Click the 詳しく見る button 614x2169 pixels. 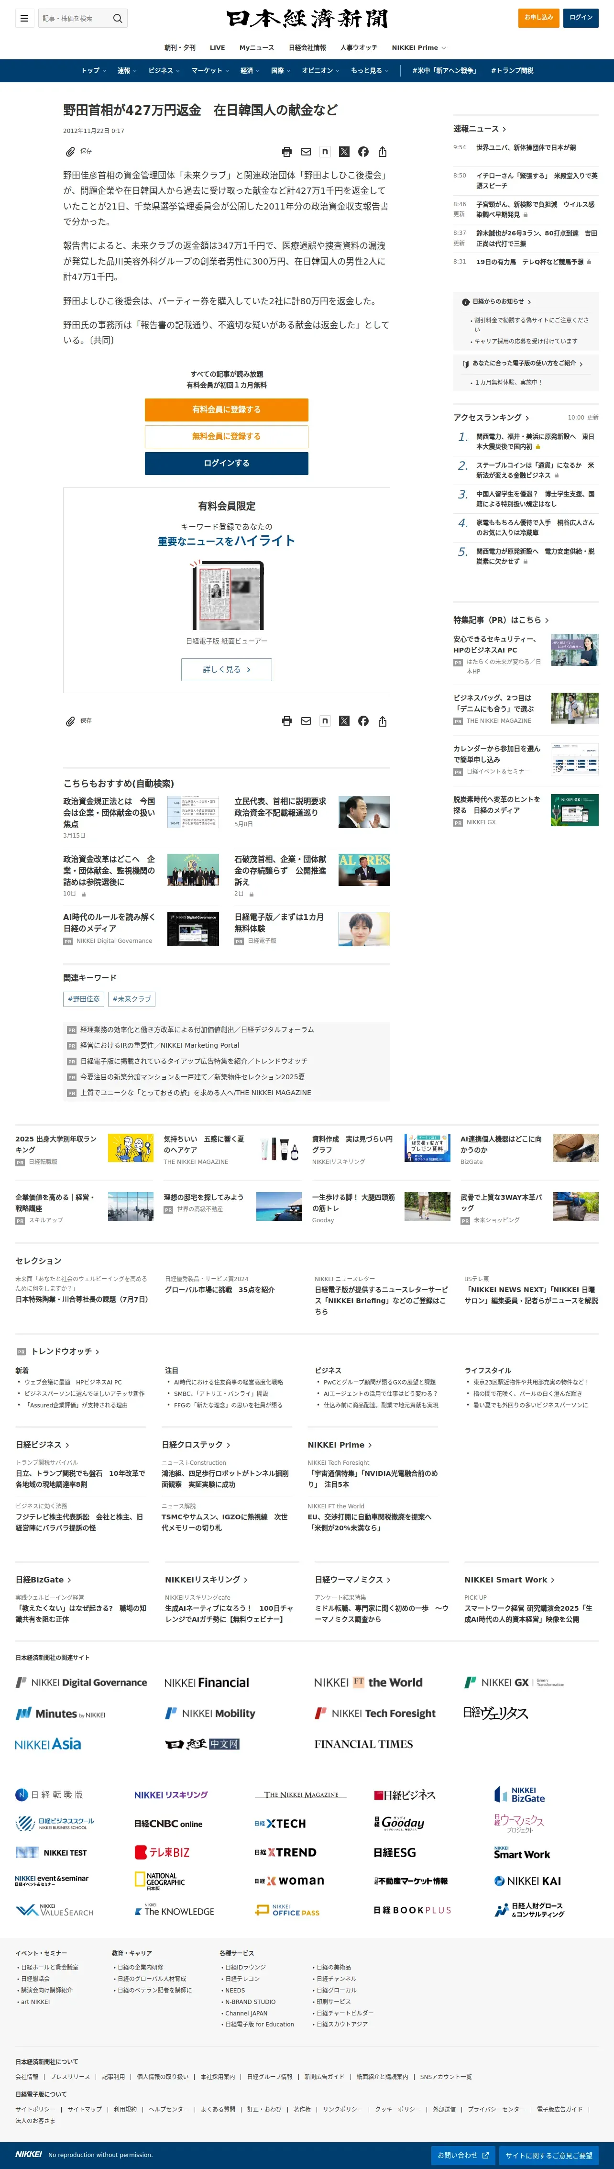click(x=226, y=669)
